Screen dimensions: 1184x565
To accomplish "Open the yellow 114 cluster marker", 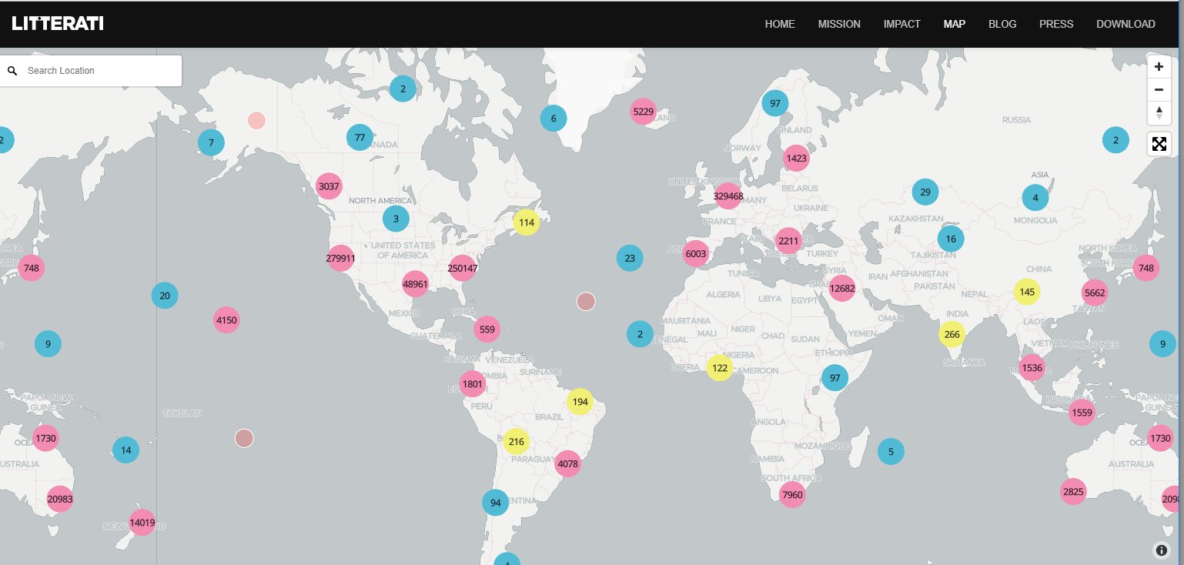I will [x=526, y=223].
